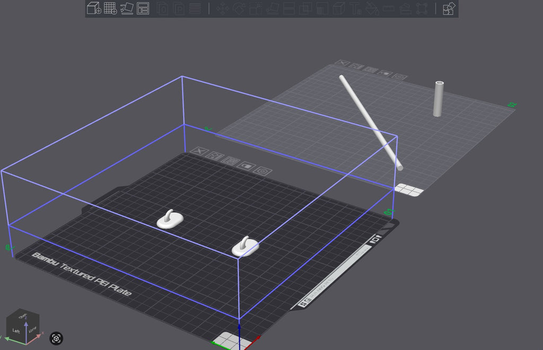
Task: Open plate 2's settings hexagon icon
Action: (399, 76)
